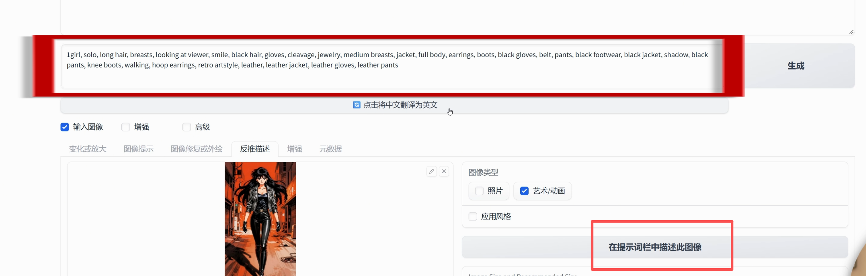Uncheck the 艺术/动画 image type option
The image size is (866, 276).
coord(524,191)
